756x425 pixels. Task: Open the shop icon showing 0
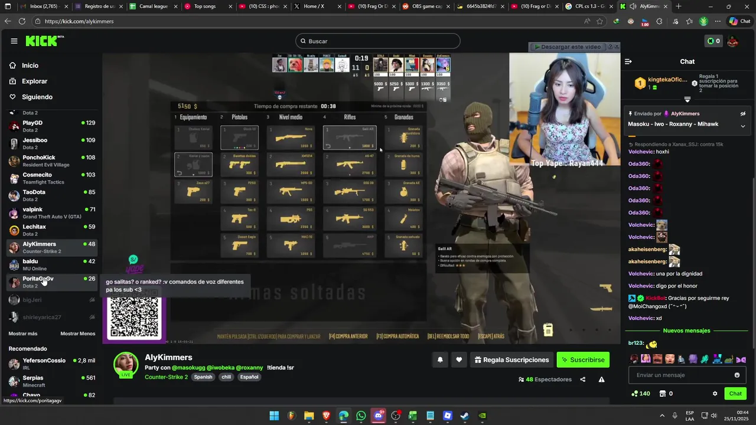[666, 394]
